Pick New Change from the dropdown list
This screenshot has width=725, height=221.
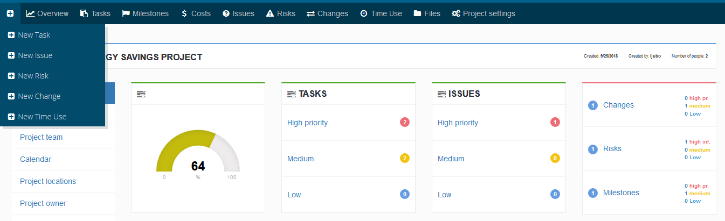tap(39, 96)
